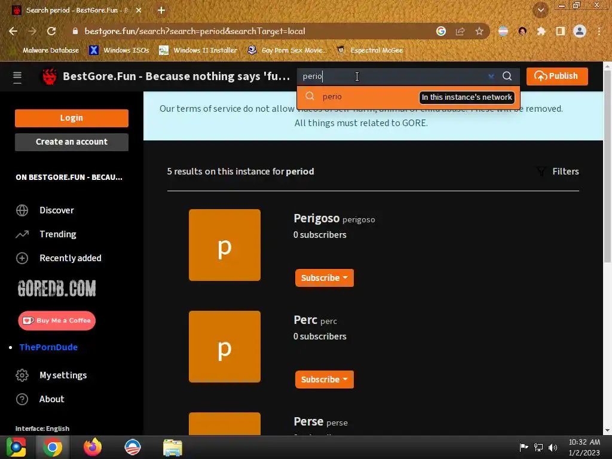
Task: Click the address bar URL
Action: [195, 31]
